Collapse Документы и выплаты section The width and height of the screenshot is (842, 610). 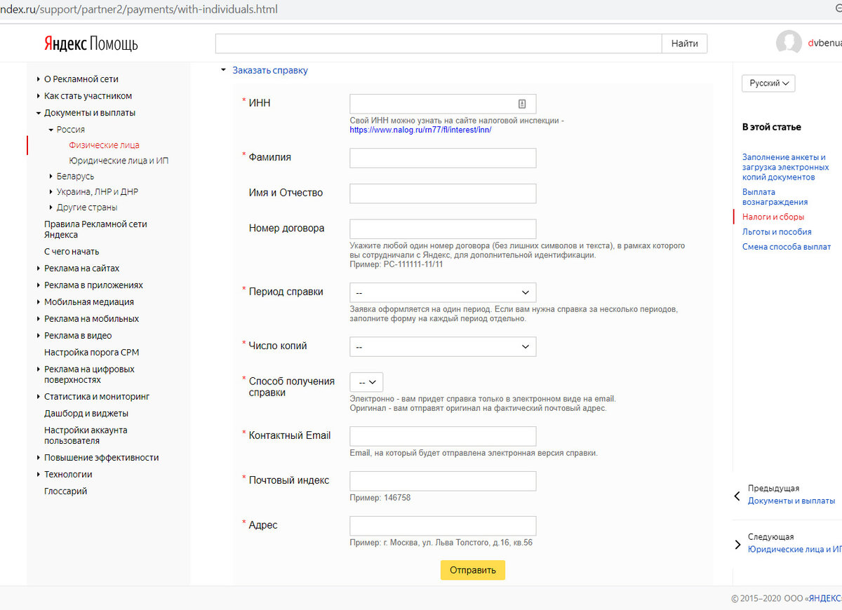pyautogui.click(x=39, y=113)
